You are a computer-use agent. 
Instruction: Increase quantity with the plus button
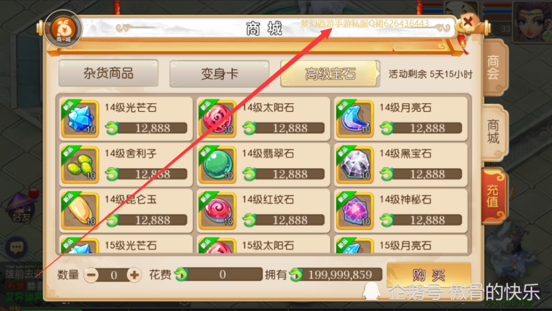pos(134,275)
